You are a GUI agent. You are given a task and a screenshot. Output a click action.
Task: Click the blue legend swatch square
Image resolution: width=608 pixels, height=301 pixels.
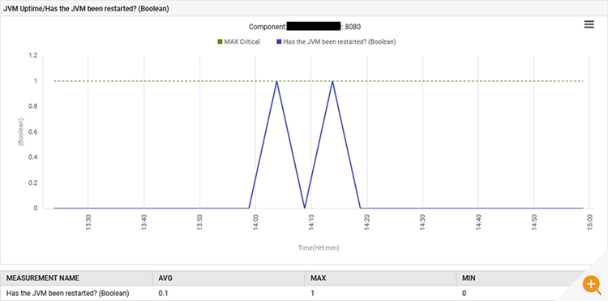coord(279,41)
